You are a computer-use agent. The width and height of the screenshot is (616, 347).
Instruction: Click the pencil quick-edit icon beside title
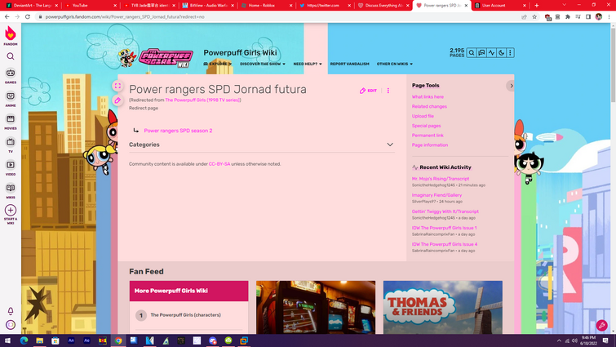point(117,100)
